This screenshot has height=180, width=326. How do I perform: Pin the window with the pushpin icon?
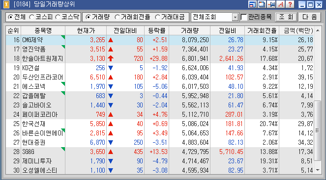pos(271,4)
